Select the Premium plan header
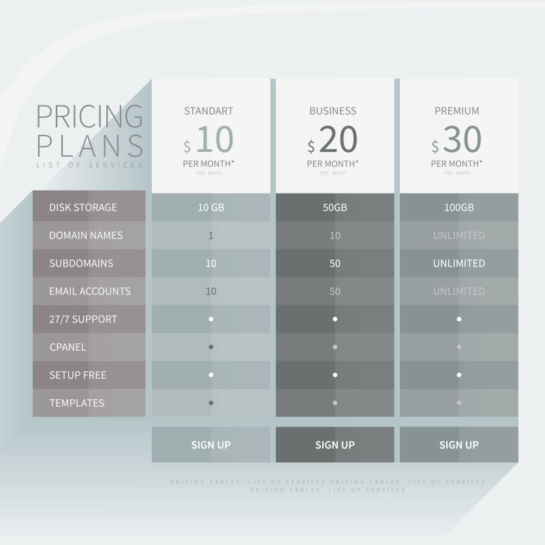 coord(456,111)
